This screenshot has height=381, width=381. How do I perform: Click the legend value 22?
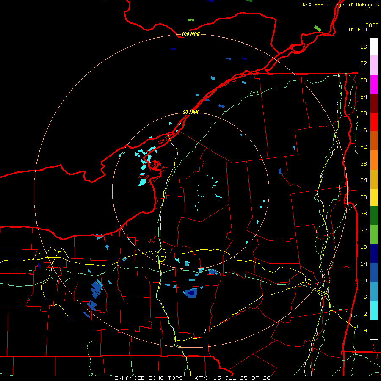(364, 230)
